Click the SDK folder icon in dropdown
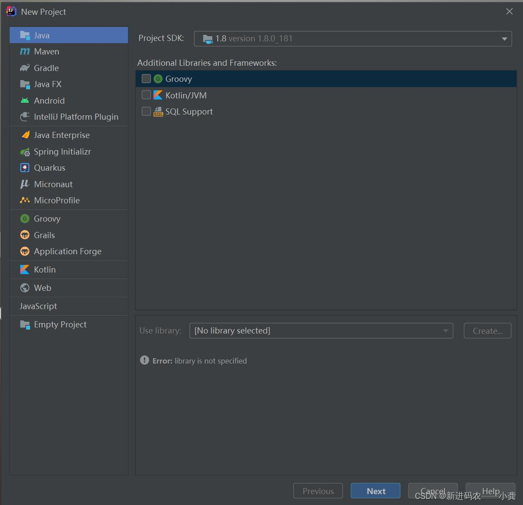The width and height of the screenshot is (523, 505). point(208,39)
